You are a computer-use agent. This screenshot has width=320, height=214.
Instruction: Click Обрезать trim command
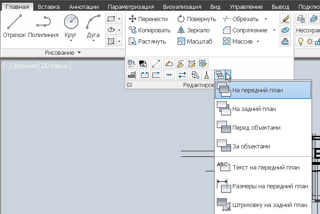pyautogui.click(x=241, y=19)
